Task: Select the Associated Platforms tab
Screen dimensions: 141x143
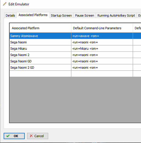Action: 33,15
